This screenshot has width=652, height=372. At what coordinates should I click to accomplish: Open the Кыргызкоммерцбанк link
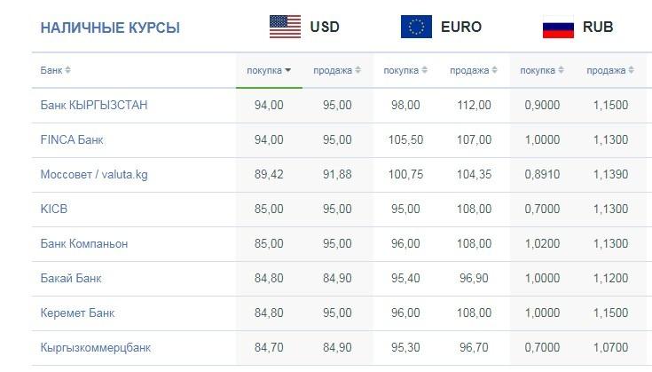(x=96, y=347)
